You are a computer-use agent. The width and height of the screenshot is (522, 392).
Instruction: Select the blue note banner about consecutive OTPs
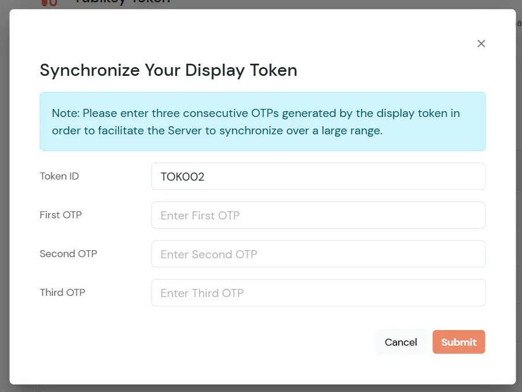coord(262,121)
